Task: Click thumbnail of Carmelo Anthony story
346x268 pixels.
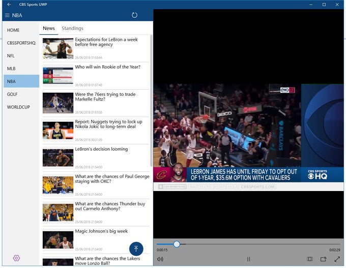Action: click(58, 213)
